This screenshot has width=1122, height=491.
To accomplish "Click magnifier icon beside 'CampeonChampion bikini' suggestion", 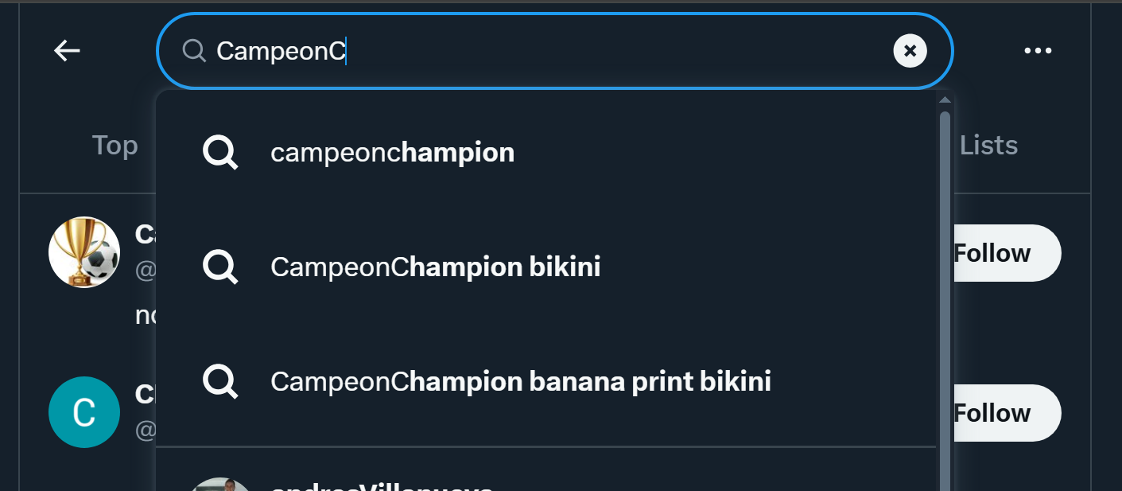I will click(220, 267).
